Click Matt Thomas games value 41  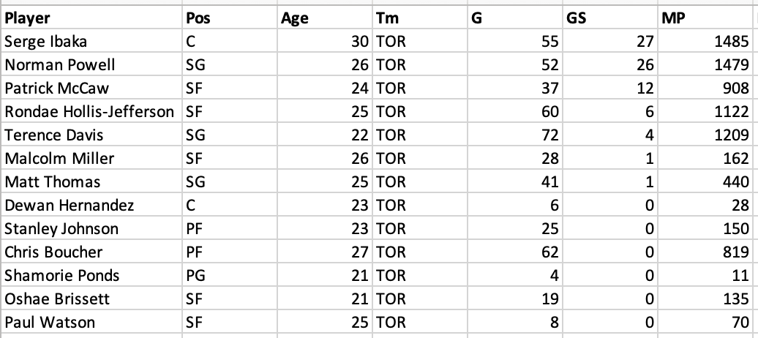pyautogui.click(x=515, y=182)
